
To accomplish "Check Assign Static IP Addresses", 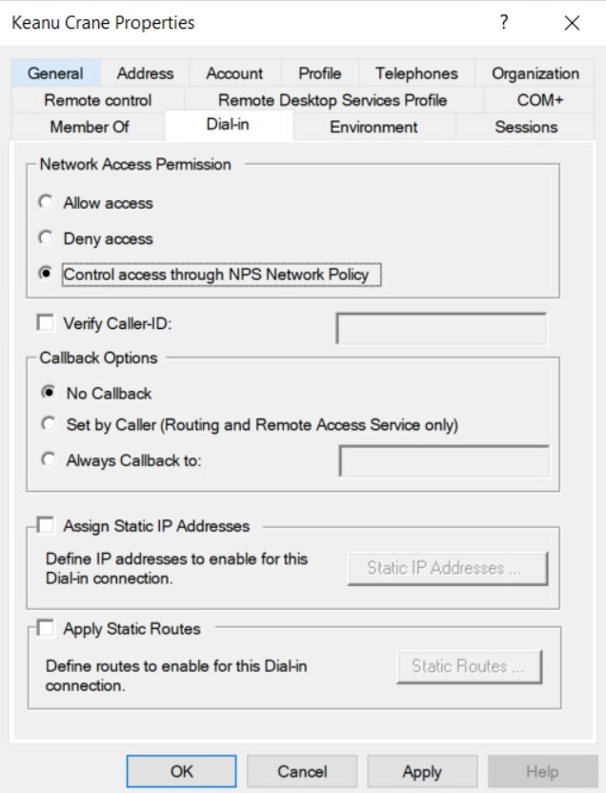I will click(46, 524).
